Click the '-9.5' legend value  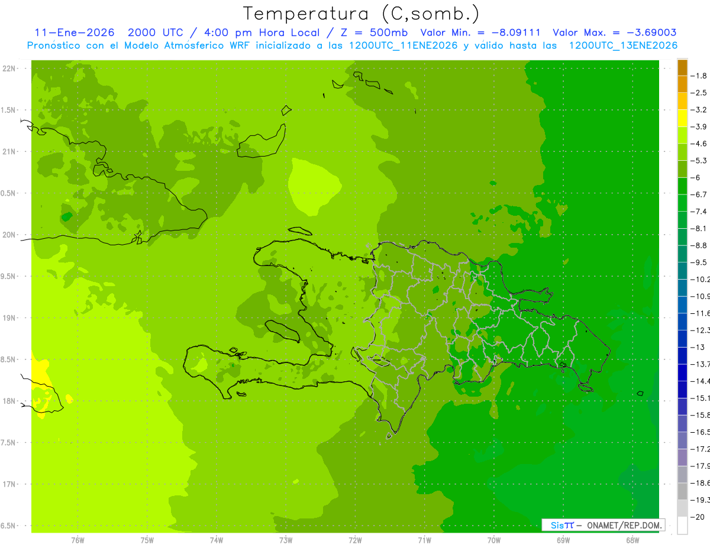[700, 262]
